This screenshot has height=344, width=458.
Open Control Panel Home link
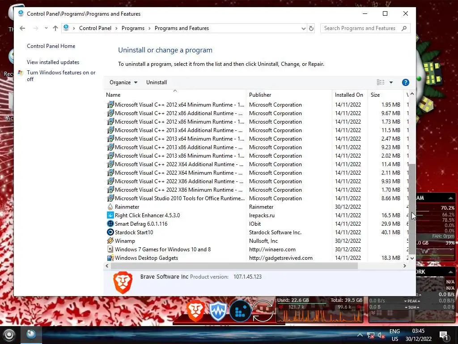click(51, 46)
